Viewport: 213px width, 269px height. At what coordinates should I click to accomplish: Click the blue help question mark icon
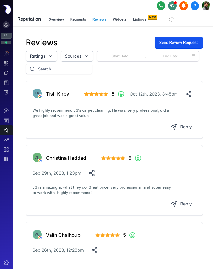click(195, 6)
